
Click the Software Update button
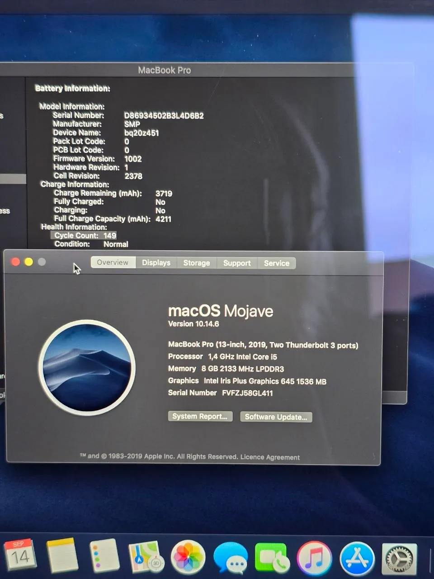pos(276,417)
